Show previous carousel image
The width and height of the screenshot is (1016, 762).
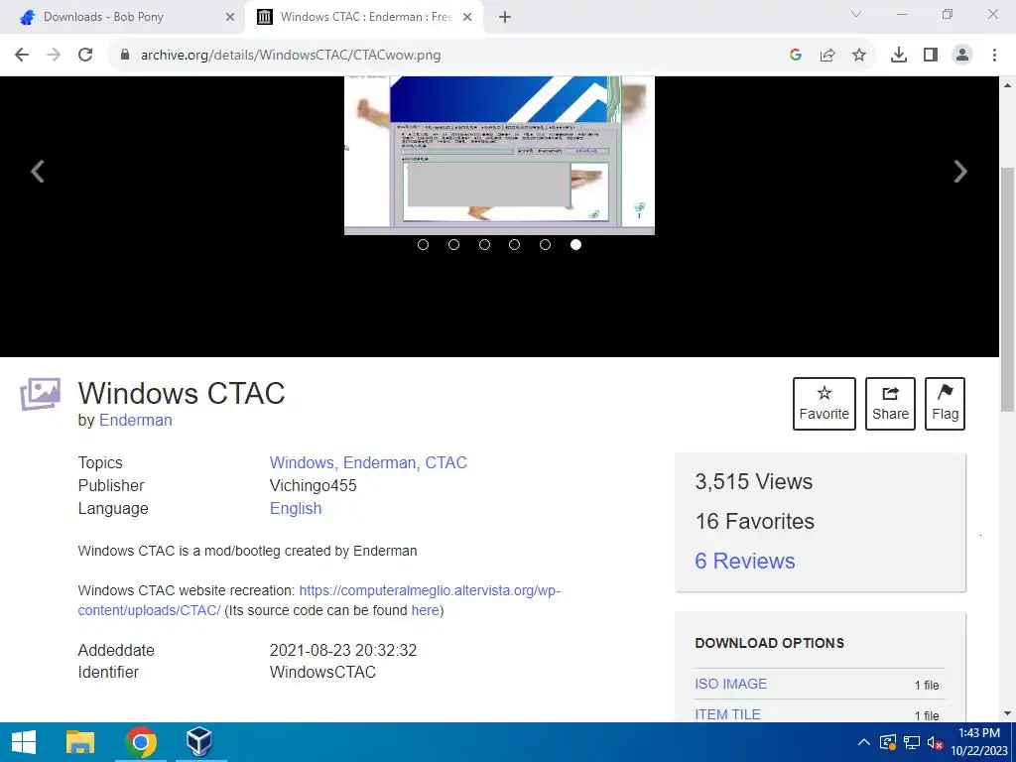click(x=38, y=172)
